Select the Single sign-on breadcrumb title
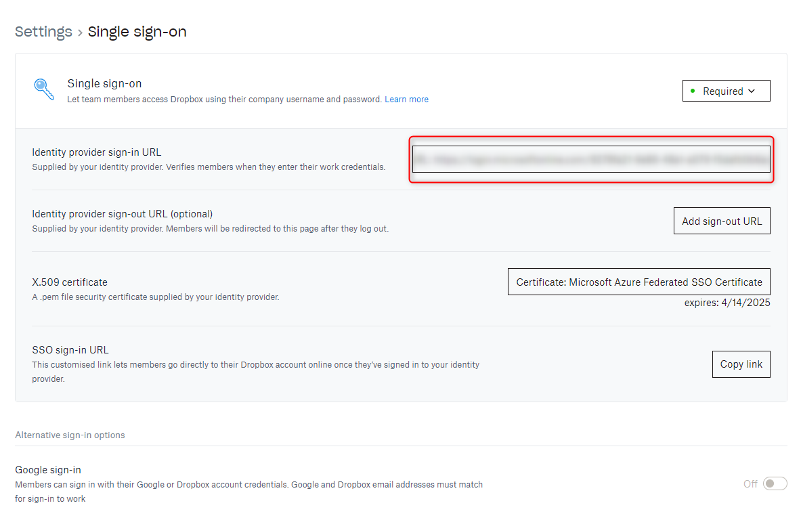Viewport: 801px width, 518px height. tap(137, 32)
